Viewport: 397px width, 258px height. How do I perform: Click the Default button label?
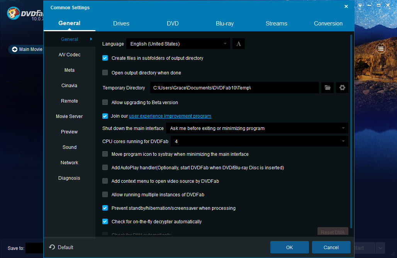[x=66, y=247]
